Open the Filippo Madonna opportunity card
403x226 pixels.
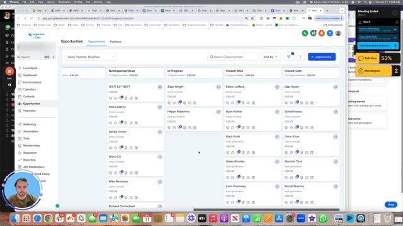[x=193, y=119]
